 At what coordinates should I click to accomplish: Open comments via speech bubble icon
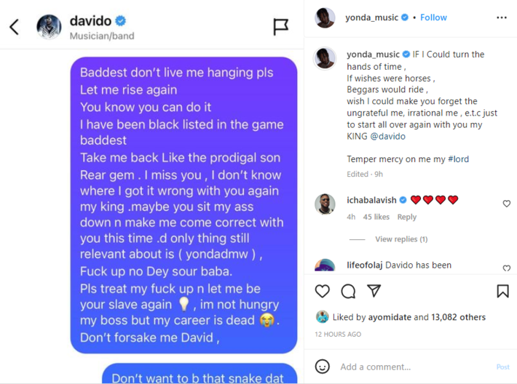tap(348, 291)
